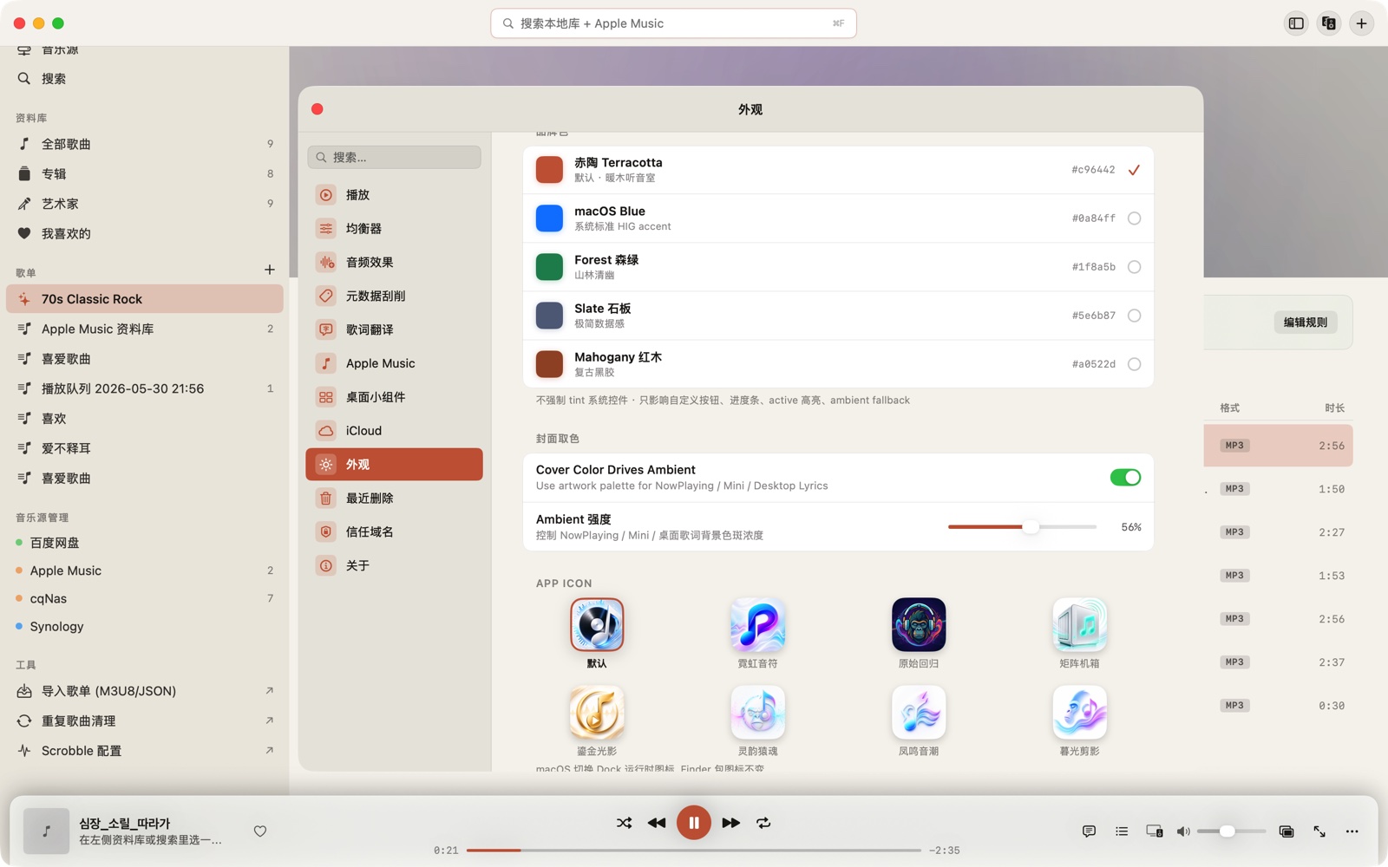Image resolution: width=1388 pixels, height=867 pixels.
Task: Click the Terracotta color swatch
Action: [549, 170]
